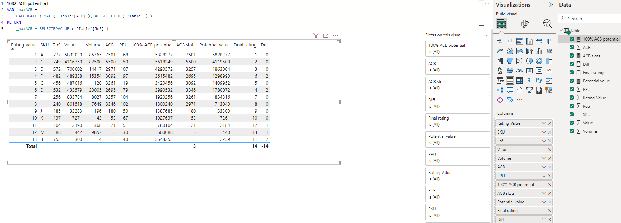Choose the clustered column chart visual
This screenshot has width=621, height=223.
(529, 42)
